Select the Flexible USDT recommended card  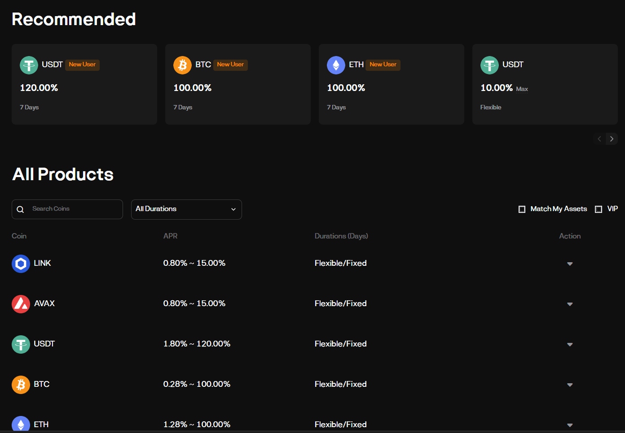point(545,84)
